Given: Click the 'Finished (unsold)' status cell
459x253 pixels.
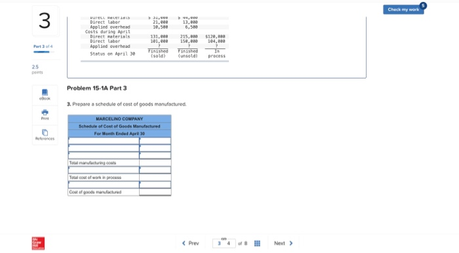Looking at the screenshot, I should 188,54.
